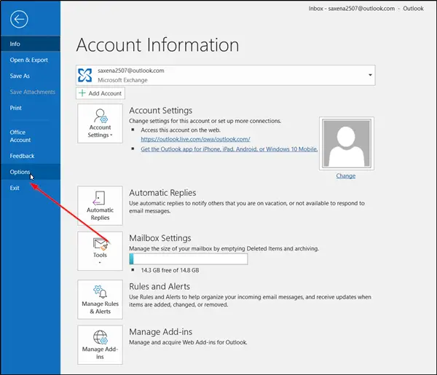Choose Save As in the sidebar

pyautogui.click(x=20, y=76)
